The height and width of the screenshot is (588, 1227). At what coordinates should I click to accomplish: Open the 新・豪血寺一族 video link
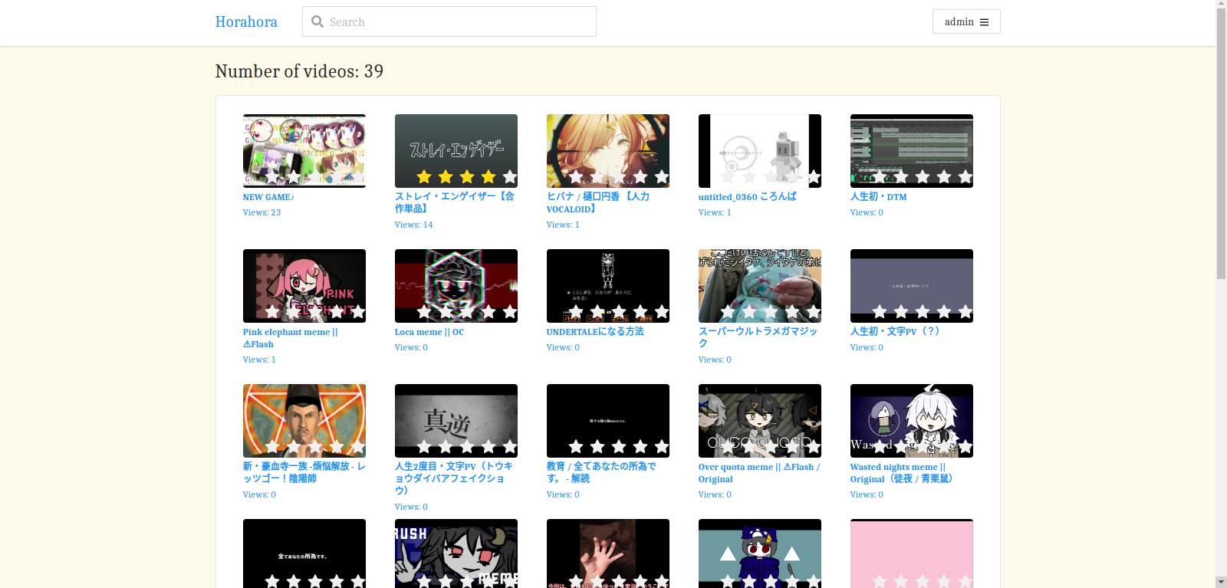pyautogui.click(x=304, y=472)
